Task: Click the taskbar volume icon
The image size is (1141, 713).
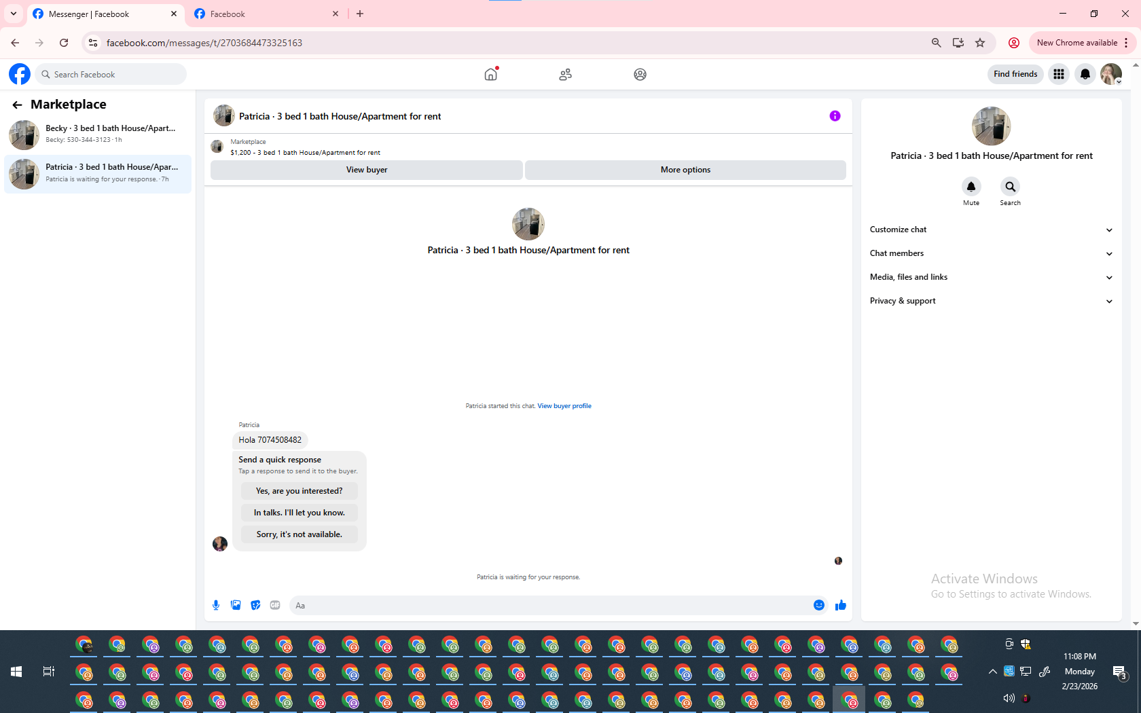Action: [1009, 698]
